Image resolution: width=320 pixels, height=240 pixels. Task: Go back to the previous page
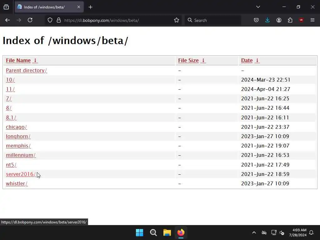pos(7,20)
